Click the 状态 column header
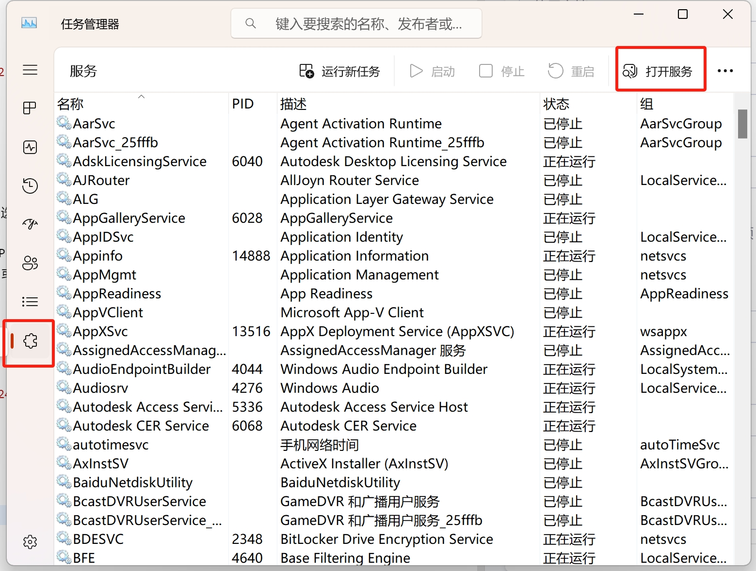756x571 pixels. click(x=556, y=103)
